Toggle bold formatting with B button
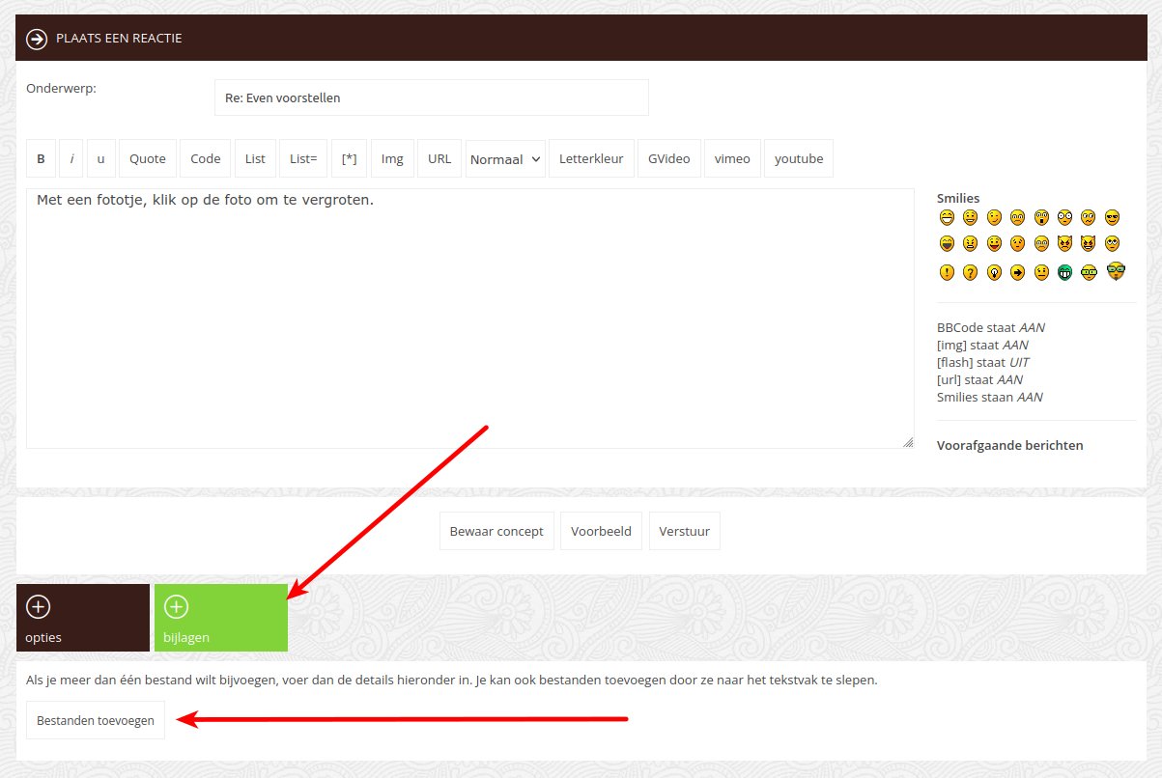The image size is (1162, 778). (x=41, y=159)
